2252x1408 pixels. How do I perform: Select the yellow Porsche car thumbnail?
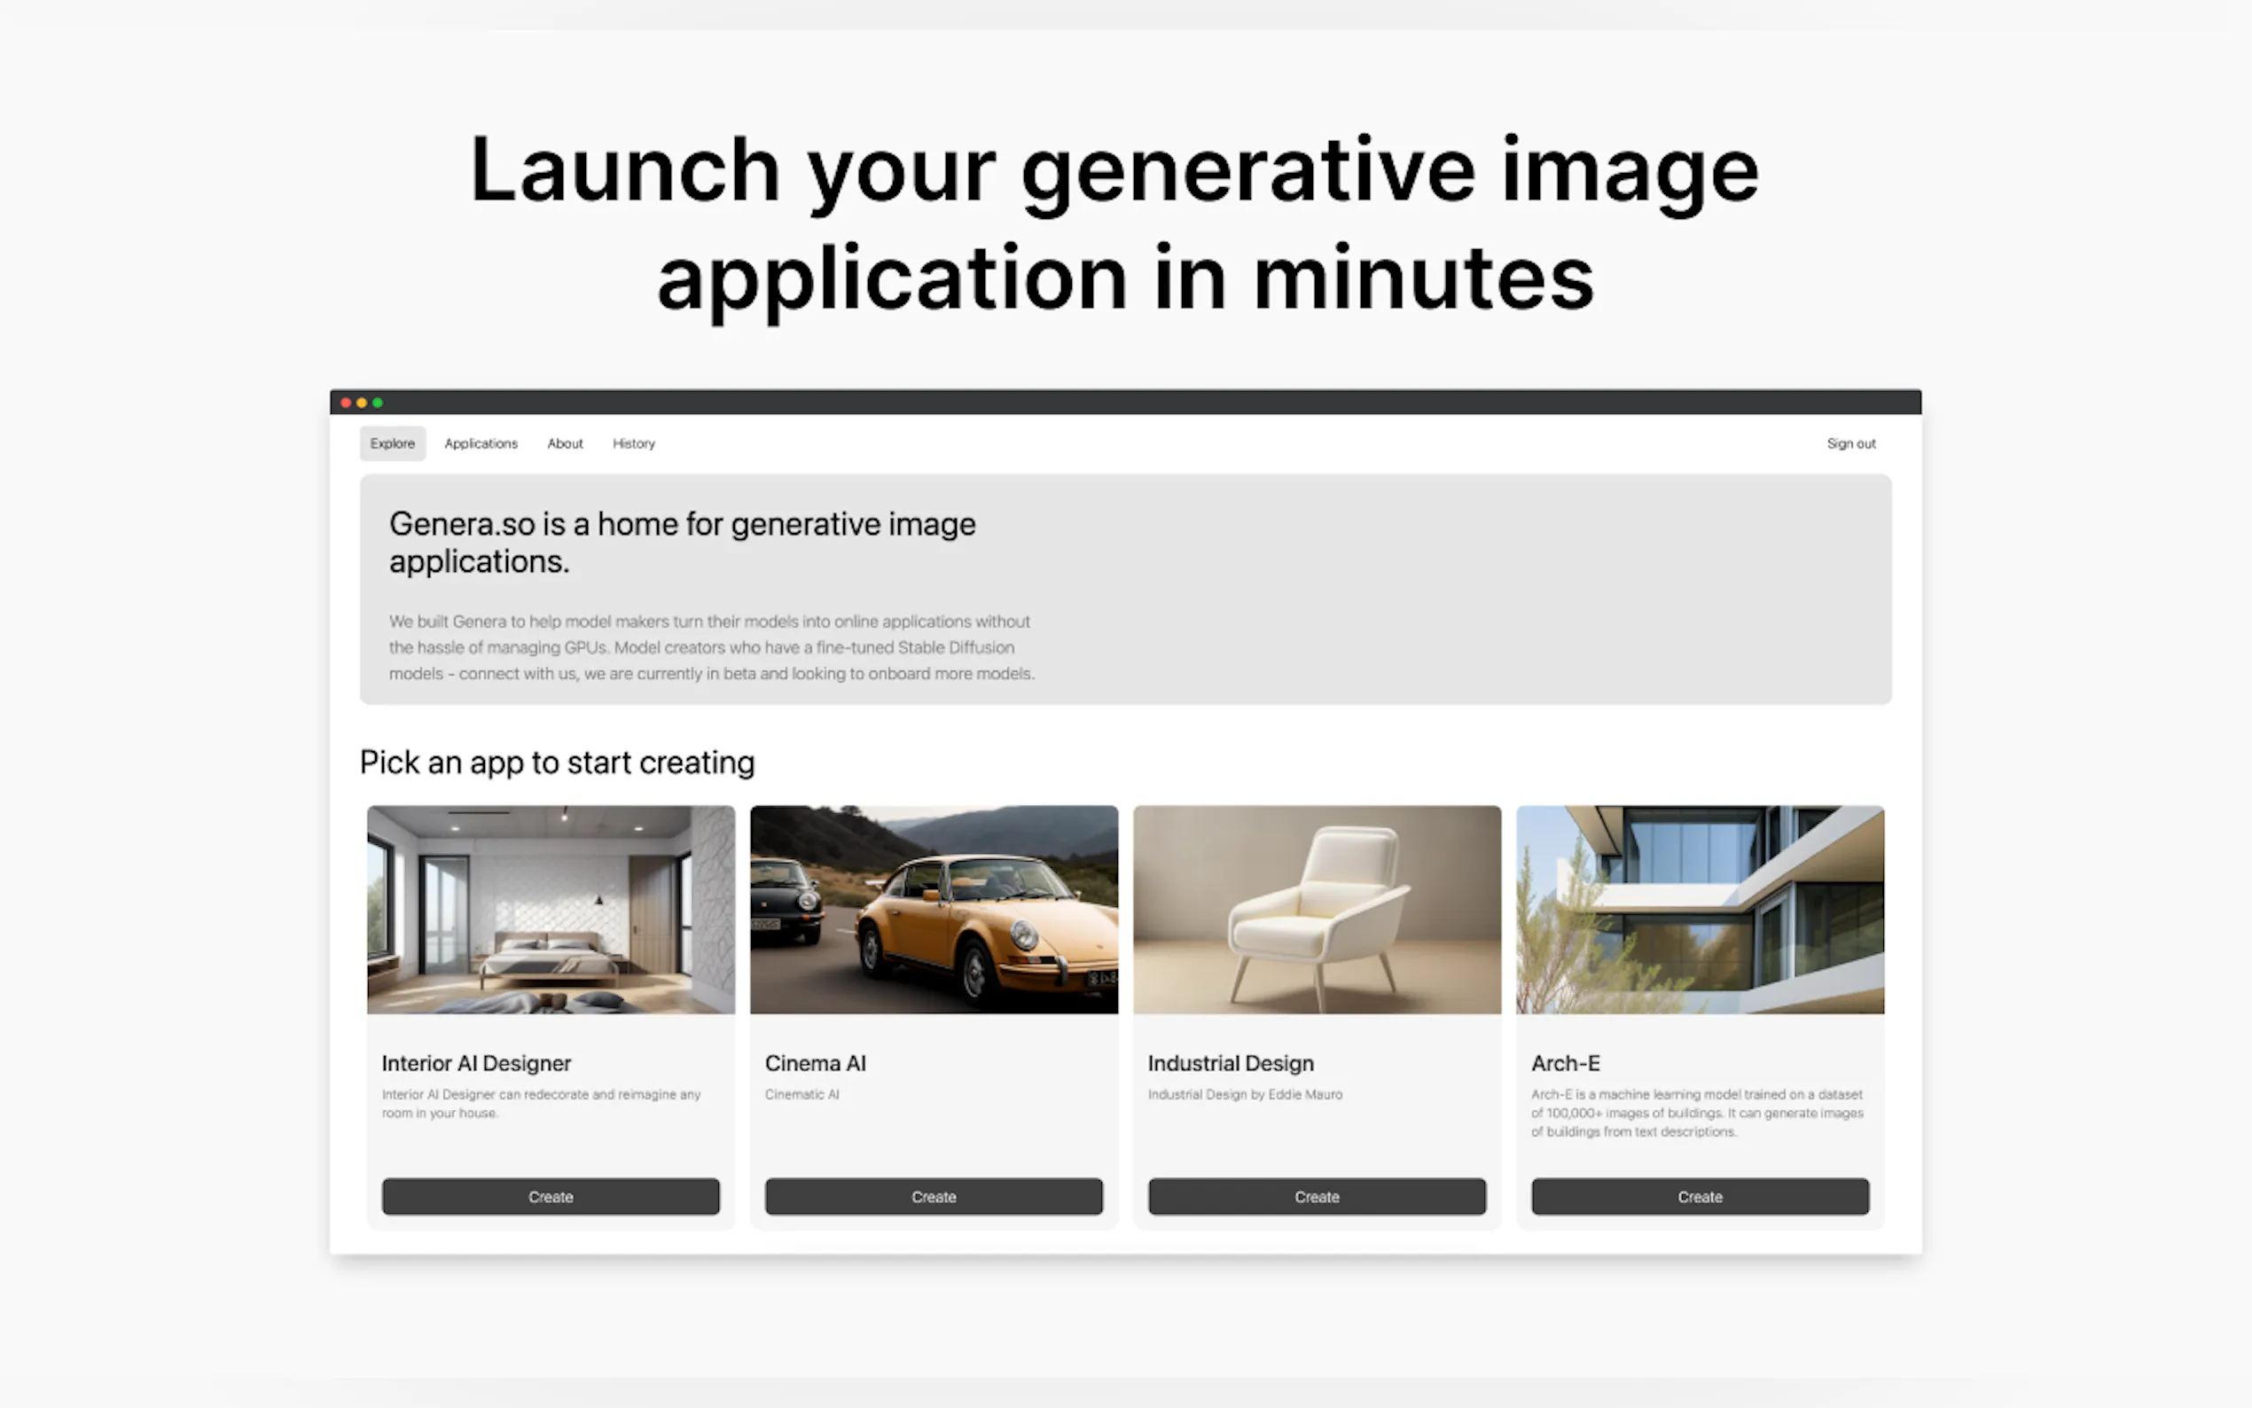click(933, 909)
